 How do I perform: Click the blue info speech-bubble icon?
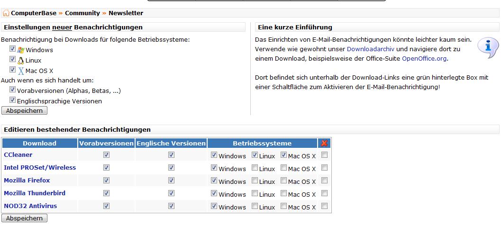[488, 47]
